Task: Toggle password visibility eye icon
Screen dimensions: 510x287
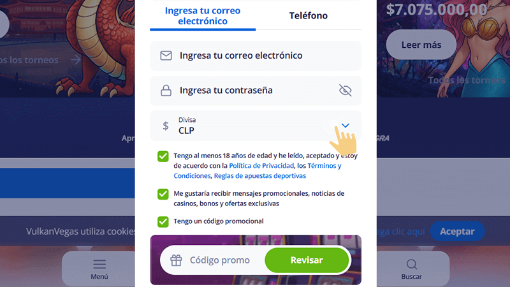Action: tap(345, 91)
